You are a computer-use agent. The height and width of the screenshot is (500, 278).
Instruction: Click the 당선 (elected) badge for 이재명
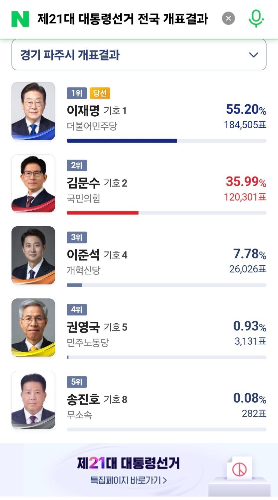[x=99, y=93]
